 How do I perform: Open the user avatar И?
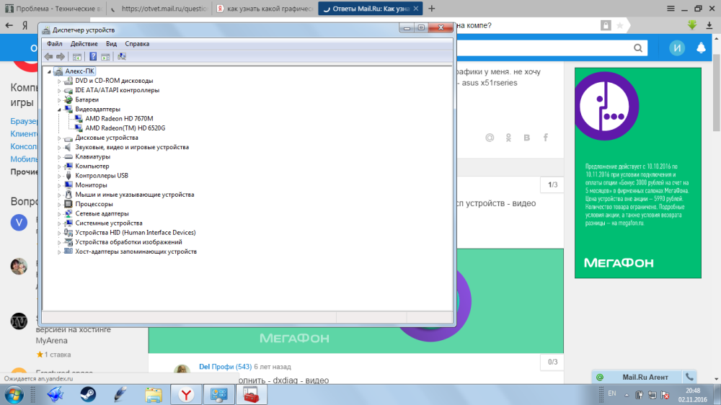click(677, 48)
